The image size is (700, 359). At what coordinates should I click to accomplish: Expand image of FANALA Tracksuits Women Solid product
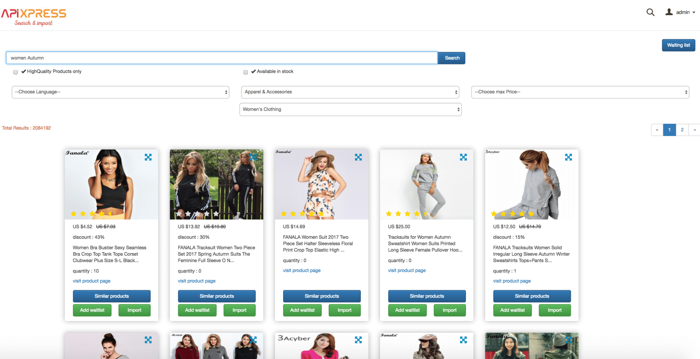tap(568, 157)
